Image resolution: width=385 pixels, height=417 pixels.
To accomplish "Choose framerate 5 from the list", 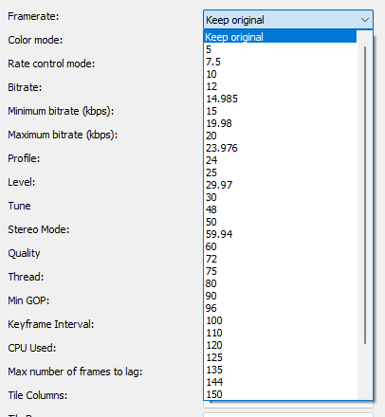I will (x=280, y=49).
